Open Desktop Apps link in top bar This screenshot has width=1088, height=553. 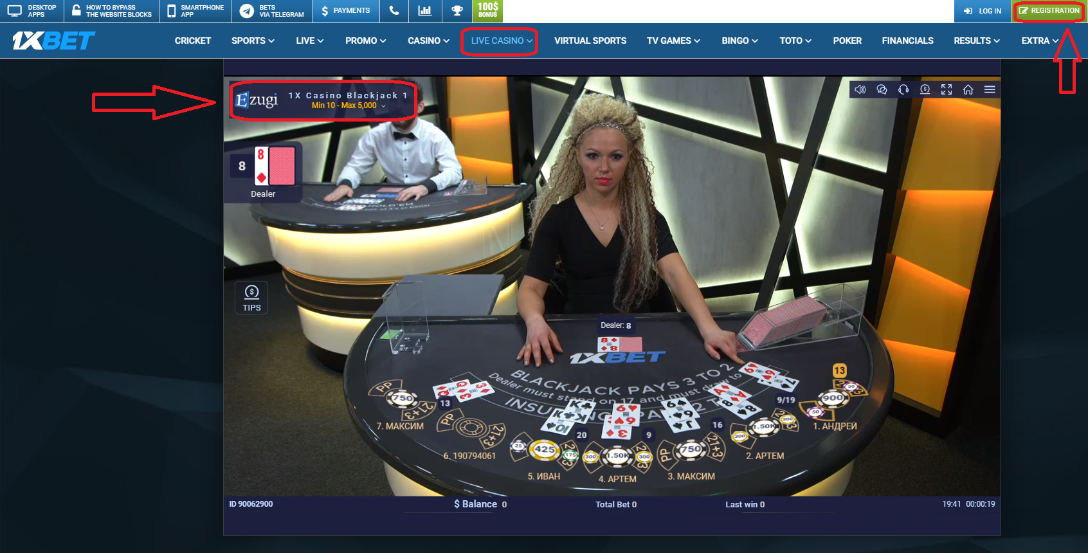(x=32, y=11)
